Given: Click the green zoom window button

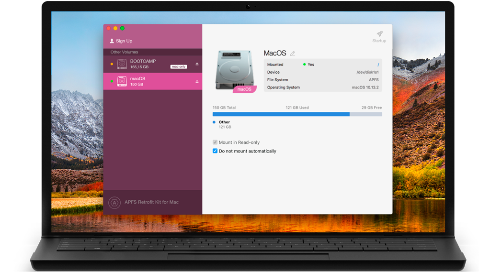Looking at the screenshot, I should click(x=123, y=29).
